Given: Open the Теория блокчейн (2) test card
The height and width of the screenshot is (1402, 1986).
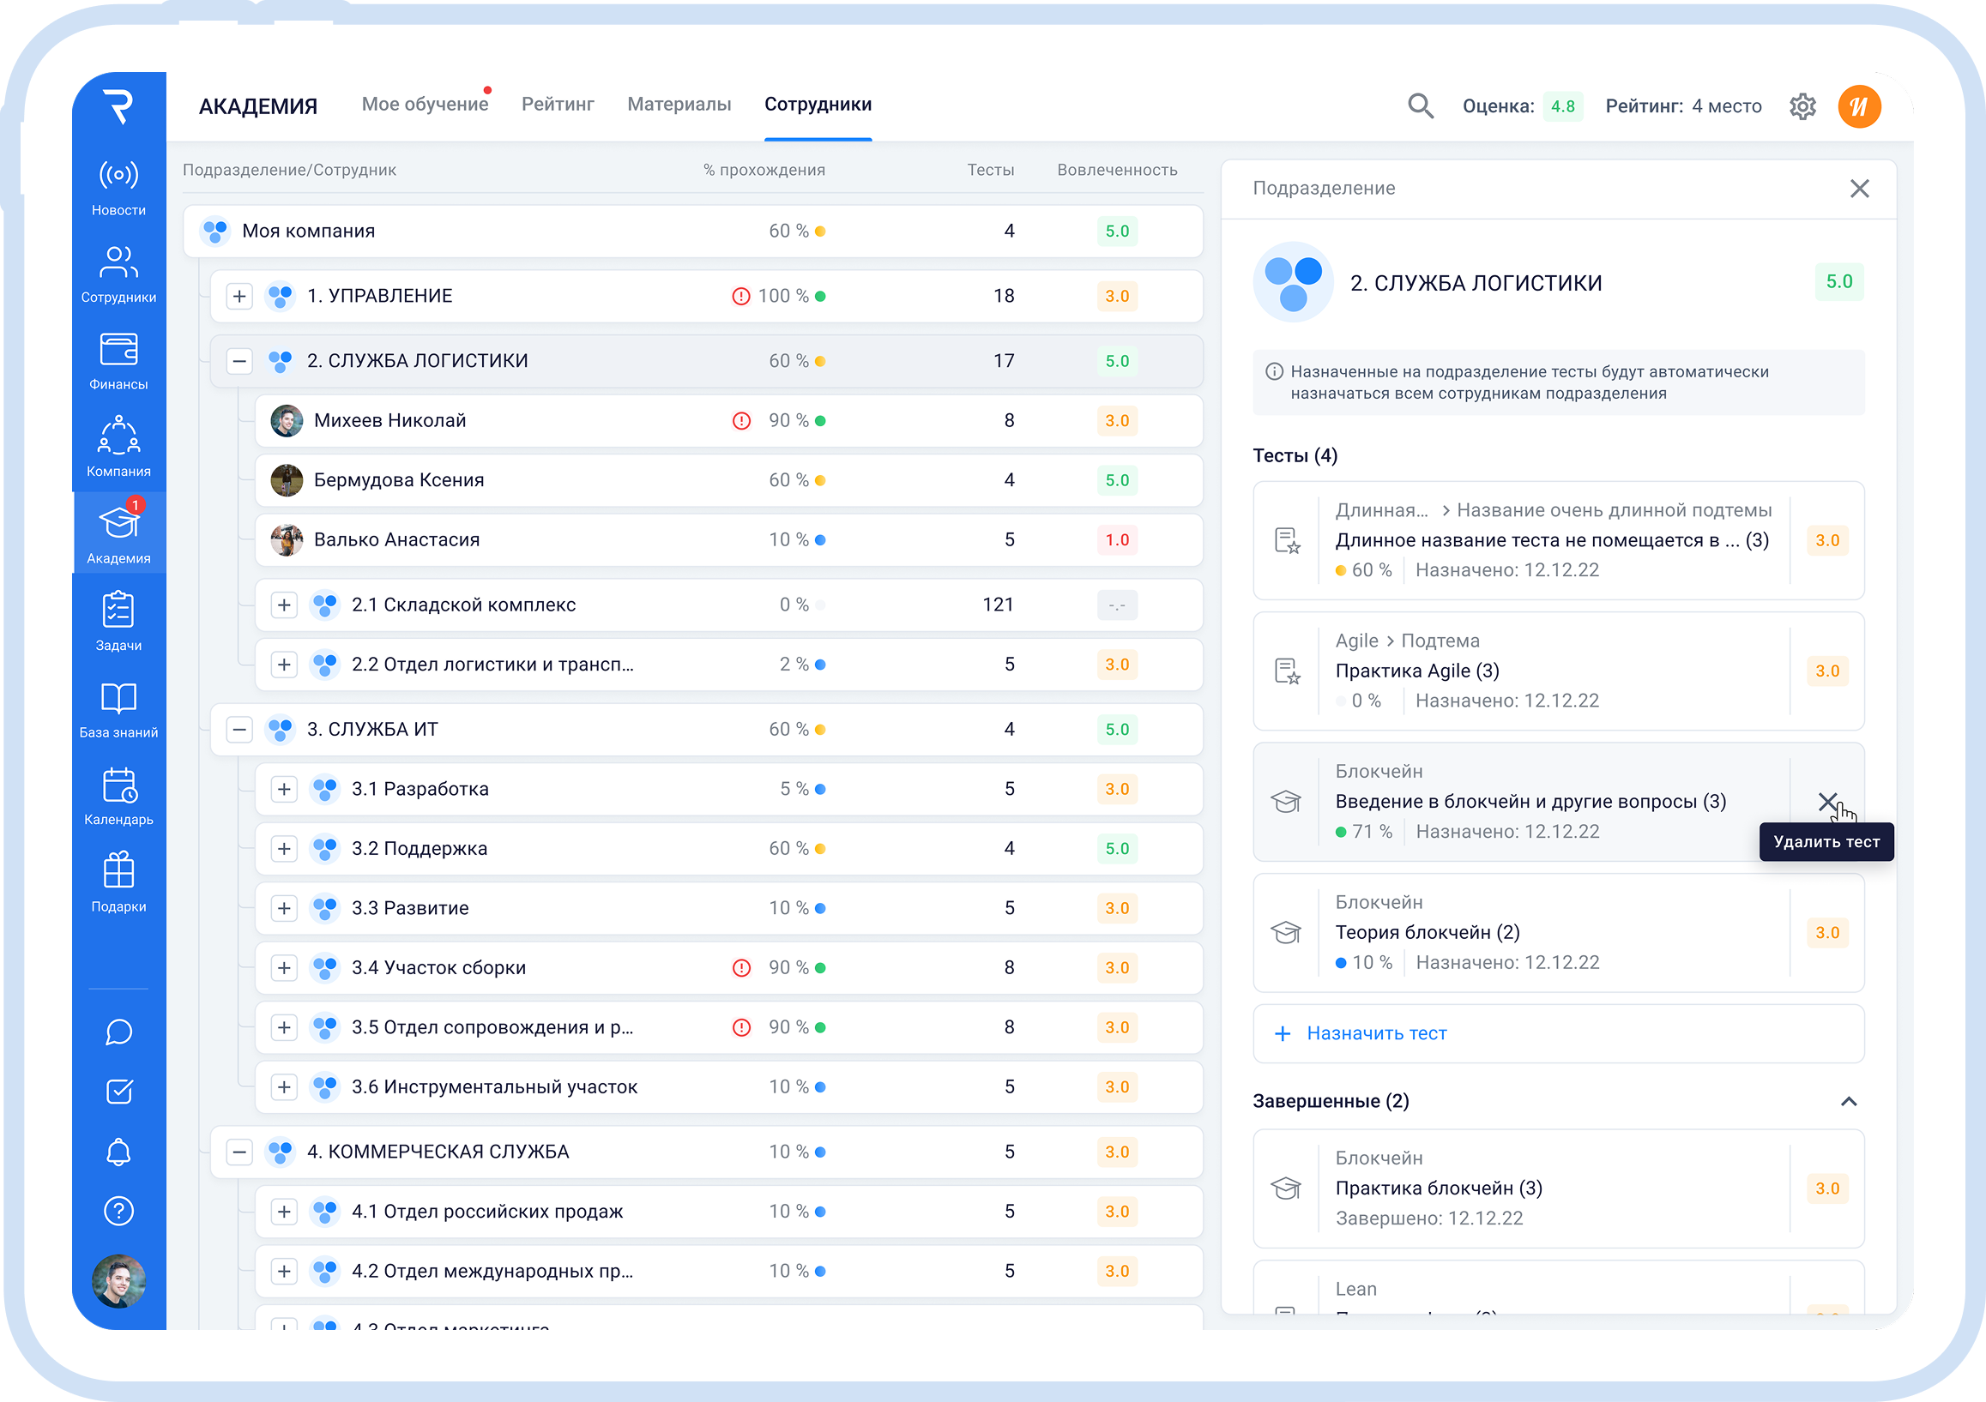Looking at the screenshot, I should tap(1558, 933).
